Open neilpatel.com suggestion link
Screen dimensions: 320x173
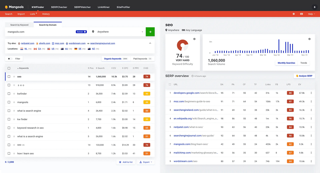click(28, 43)
